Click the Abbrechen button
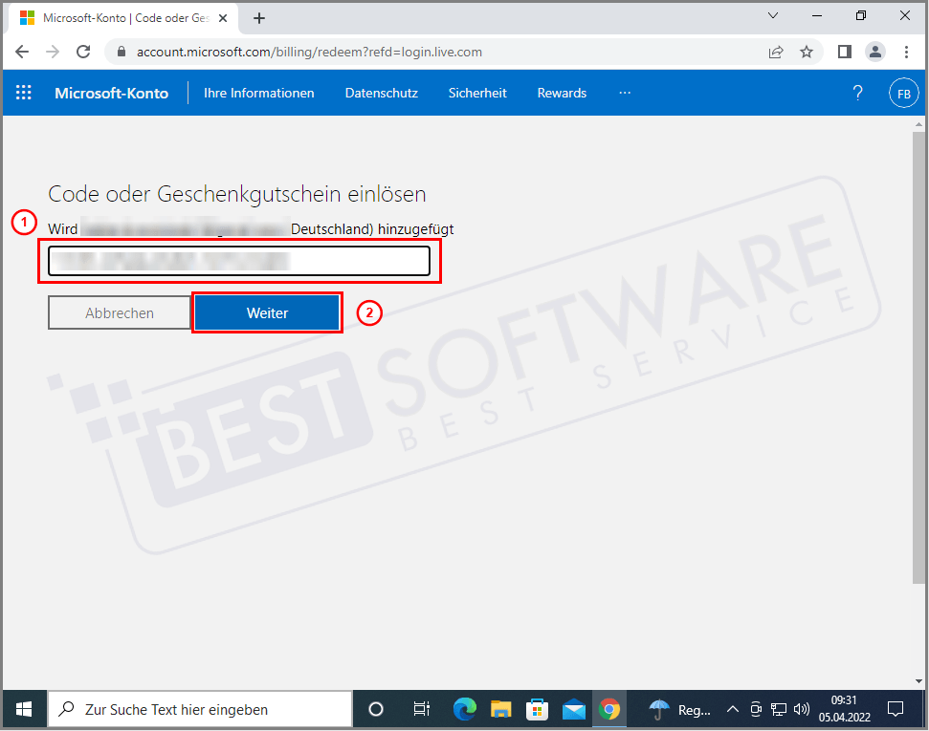This screenshot has width=929, height=731. point(120,312)
